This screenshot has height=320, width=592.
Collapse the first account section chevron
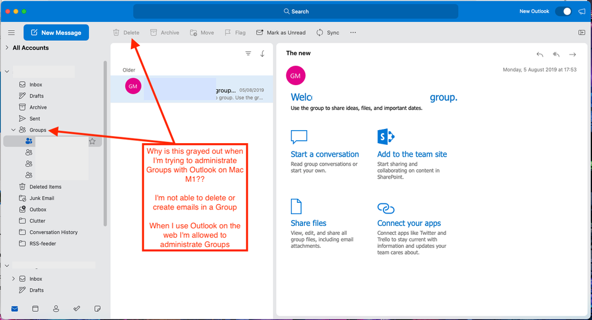click(7, 71)
